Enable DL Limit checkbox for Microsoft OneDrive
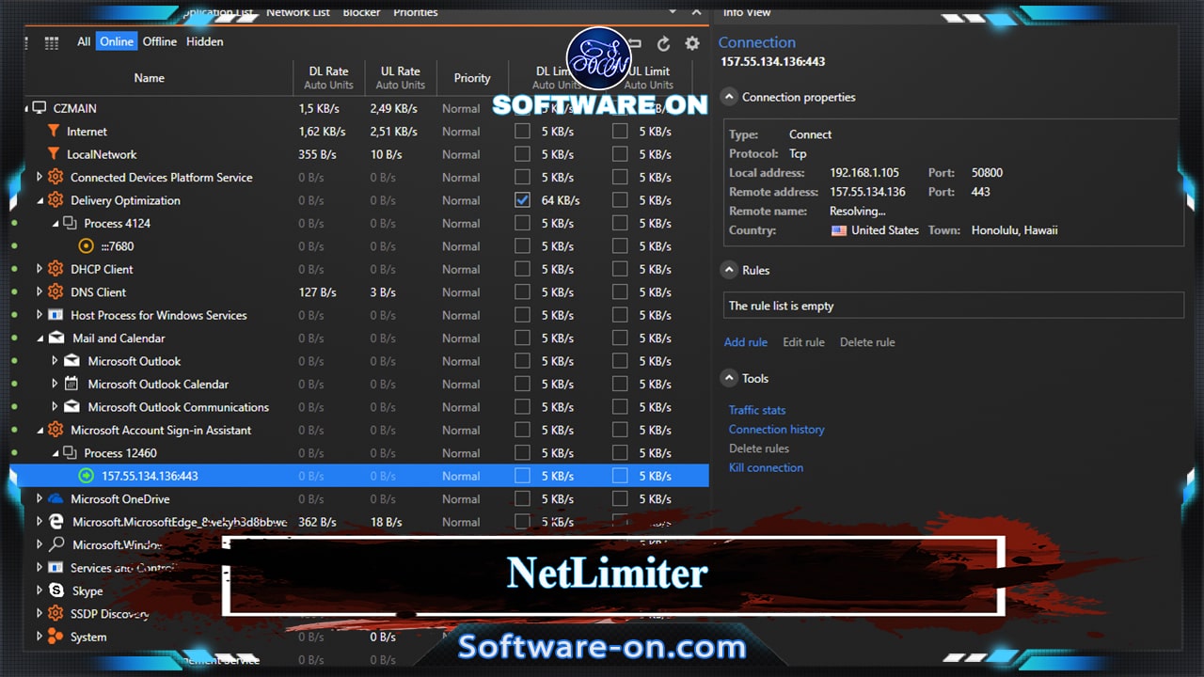1204x677 pixels. pyautogui.click(x=522, y=498)
